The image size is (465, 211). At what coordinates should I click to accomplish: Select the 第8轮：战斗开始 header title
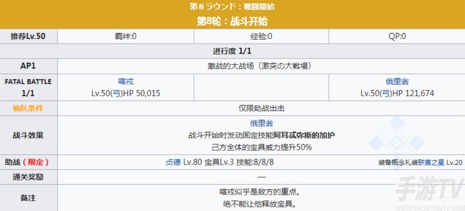(232, 21)
